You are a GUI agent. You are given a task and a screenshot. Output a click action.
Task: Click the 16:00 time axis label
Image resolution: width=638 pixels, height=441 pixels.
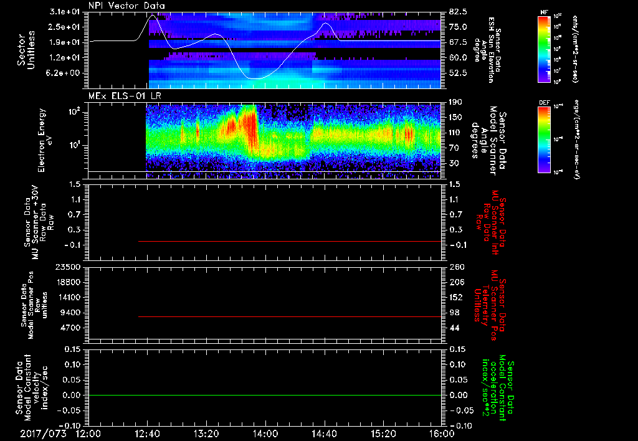pyautogui.click(x=442, y=434)
